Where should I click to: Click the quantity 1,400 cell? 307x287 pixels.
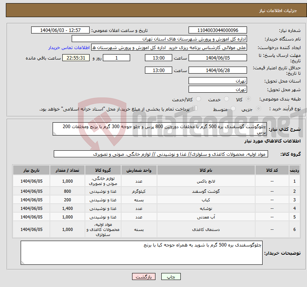tap(67, 209)
